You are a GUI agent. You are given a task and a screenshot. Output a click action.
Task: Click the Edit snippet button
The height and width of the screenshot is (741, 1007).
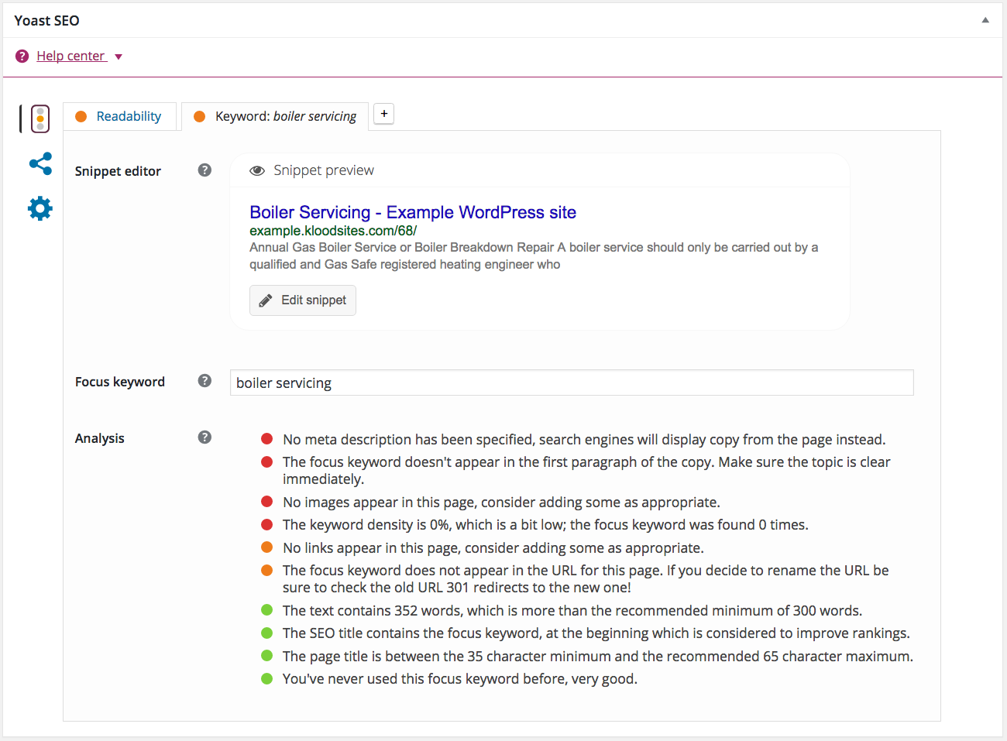pyautogui.click(x=303, y=300)
